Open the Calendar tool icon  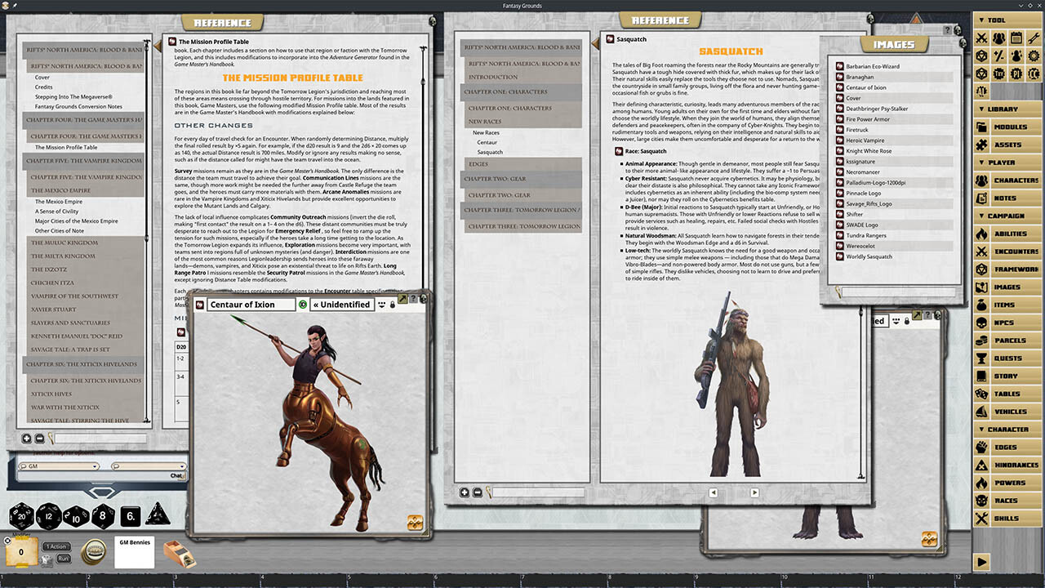click(1016, 38)
